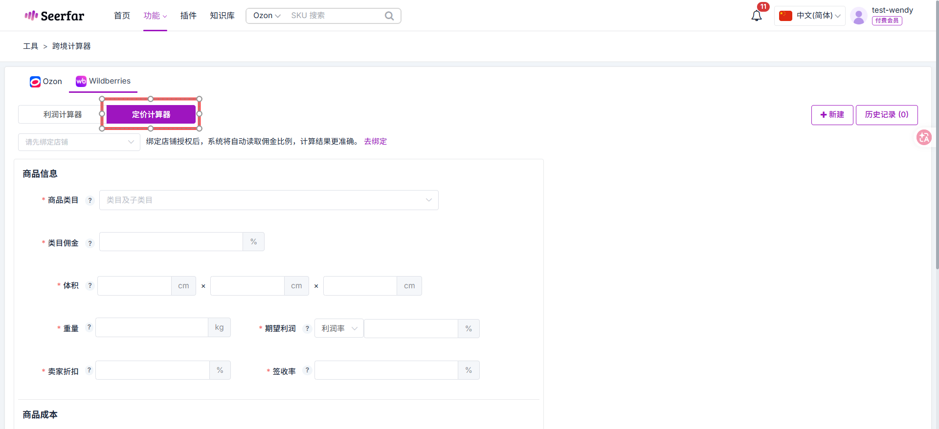939x429 pixels.
Task: Click the Seerfar logo
Action: pyautogui.click(x=54, y=16)
